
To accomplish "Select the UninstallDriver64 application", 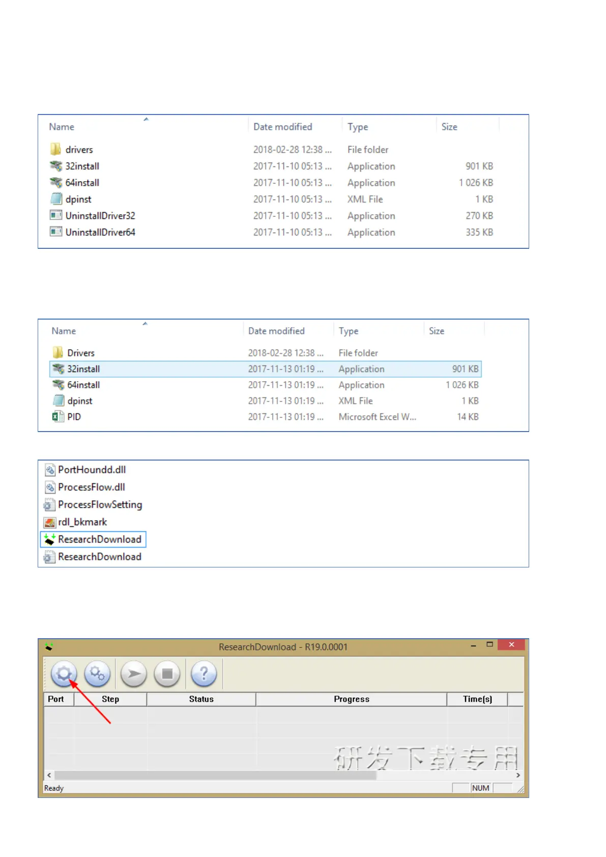I will [x=100, y=233].
